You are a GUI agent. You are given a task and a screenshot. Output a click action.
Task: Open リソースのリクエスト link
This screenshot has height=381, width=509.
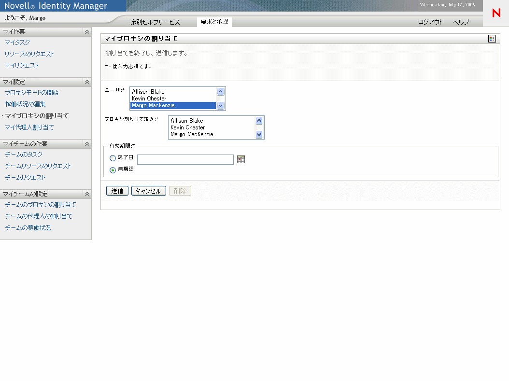tap(29, 54)
